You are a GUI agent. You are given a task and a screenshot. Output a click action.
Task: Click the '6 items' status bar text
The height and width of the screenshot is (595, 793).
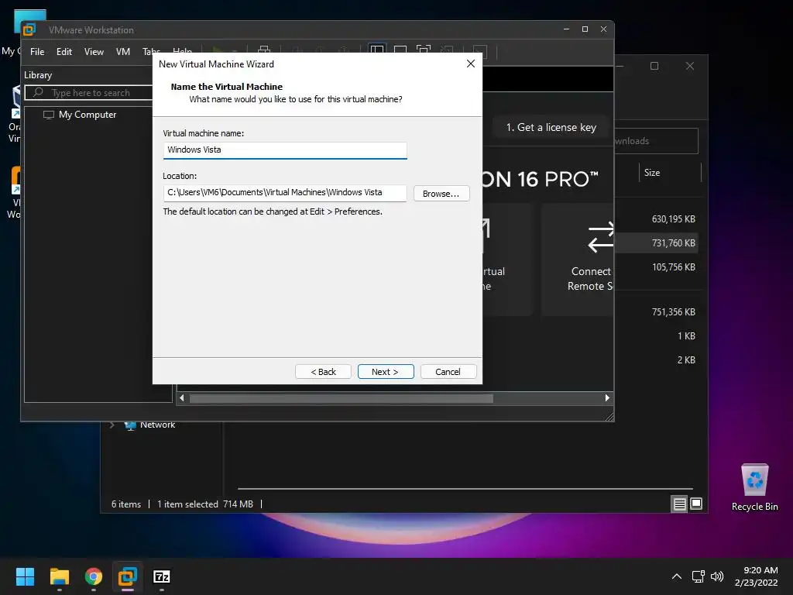pos(126,504)
